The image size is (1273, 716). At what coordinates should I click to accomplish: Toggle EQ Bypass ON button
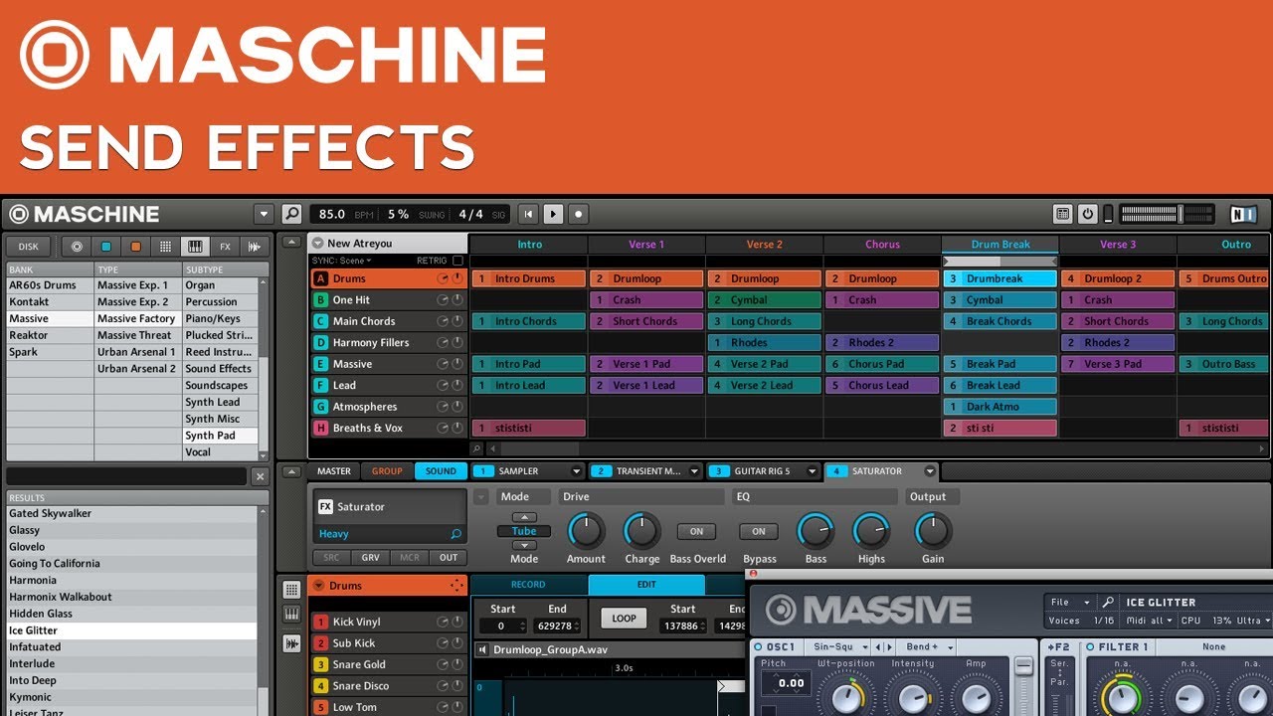759,532
